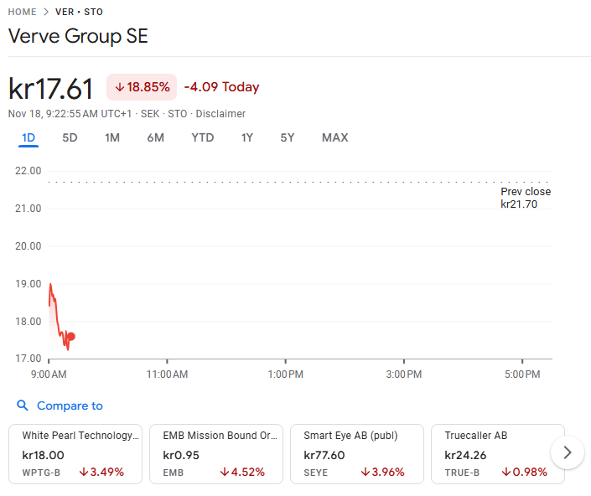Image resolution: width=591 pixels, height=496 pixels.
Task: Click the down 18.85% change badge
Action: click(x=142, y=87)
